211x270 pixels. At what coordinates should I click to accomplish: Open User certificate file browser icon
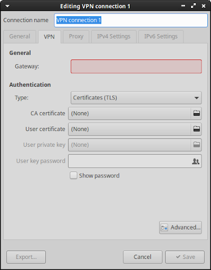196,129
